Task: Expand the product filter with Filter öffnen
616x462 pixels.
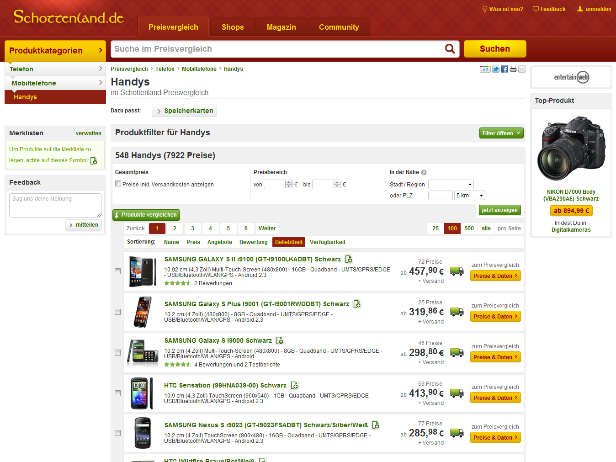Action: click(x=501, y=133)
